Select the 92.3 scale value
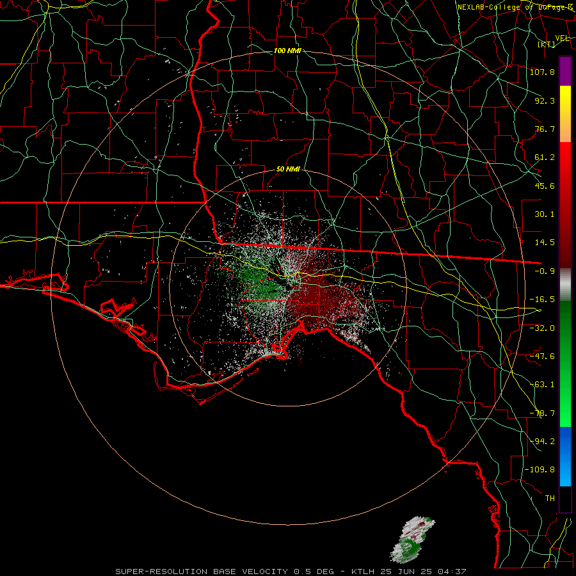 click(545, 100)
